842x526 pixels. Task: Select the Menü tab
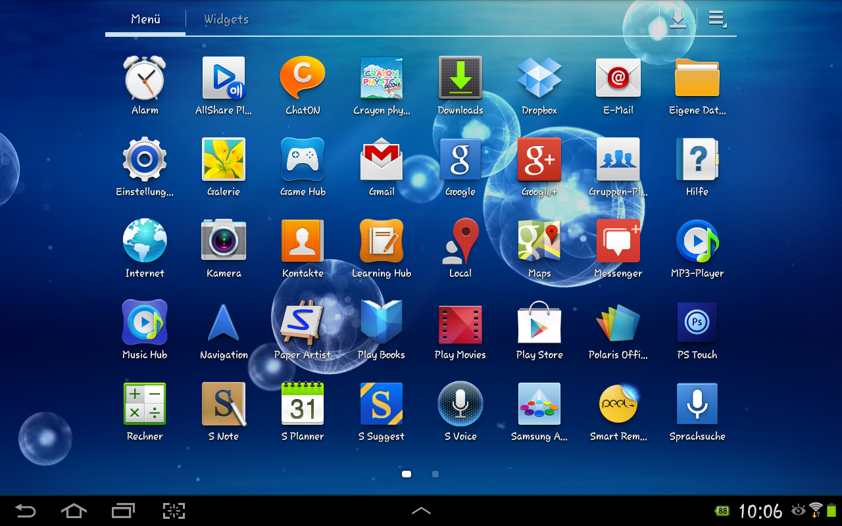tap(145, 19)
